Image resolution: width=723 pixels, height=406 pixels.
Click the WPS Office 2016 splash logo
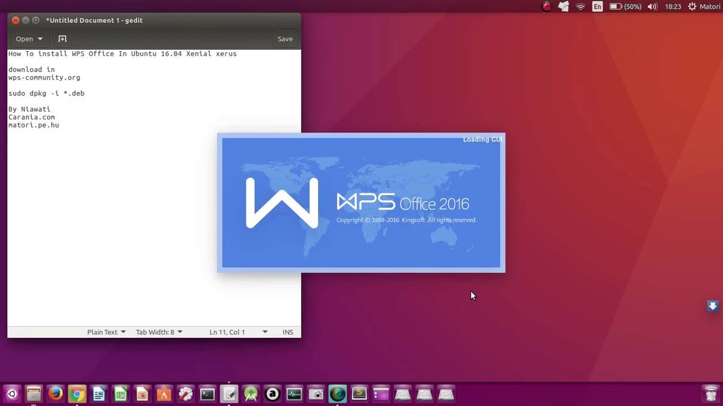click(x=403, y=202)
